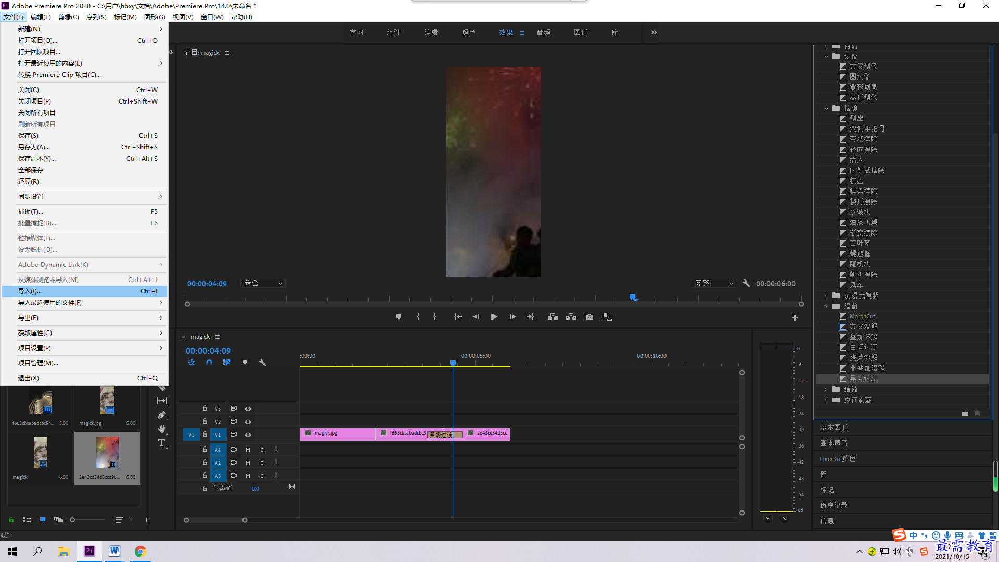Toggle V3 track output eye
The image size is (999, 562).
[248, 408]
